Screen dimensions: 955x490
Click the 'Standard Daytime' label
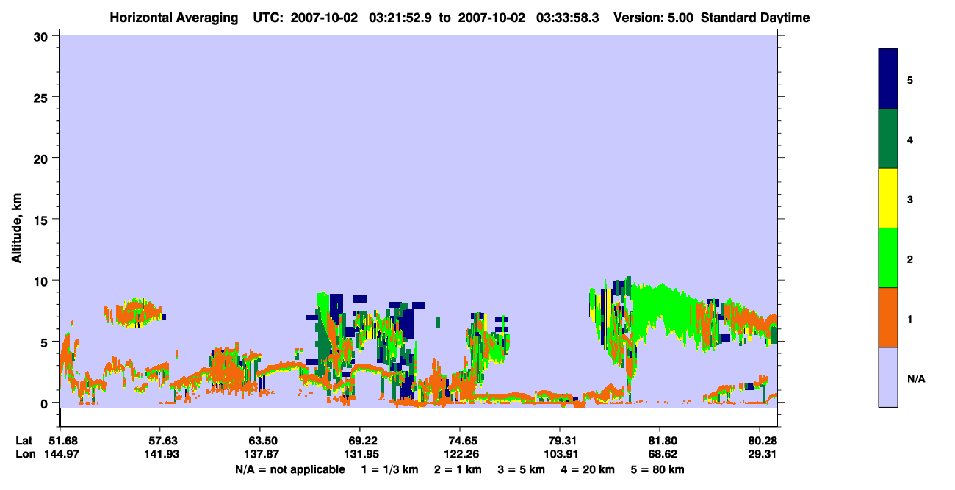pyautogui.click(x=755, y=18)
